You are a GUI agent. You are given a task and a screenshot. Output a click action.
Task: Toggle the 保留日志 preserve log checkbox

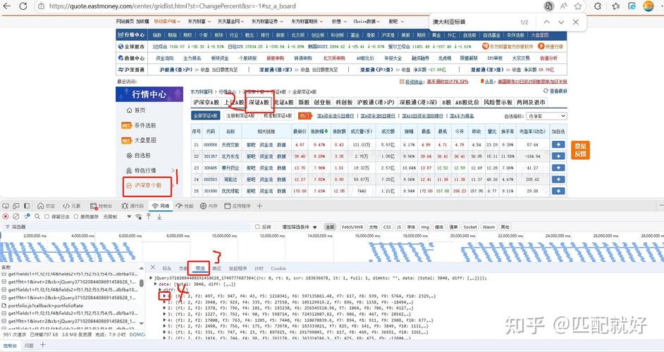click(x=47, y=217)
